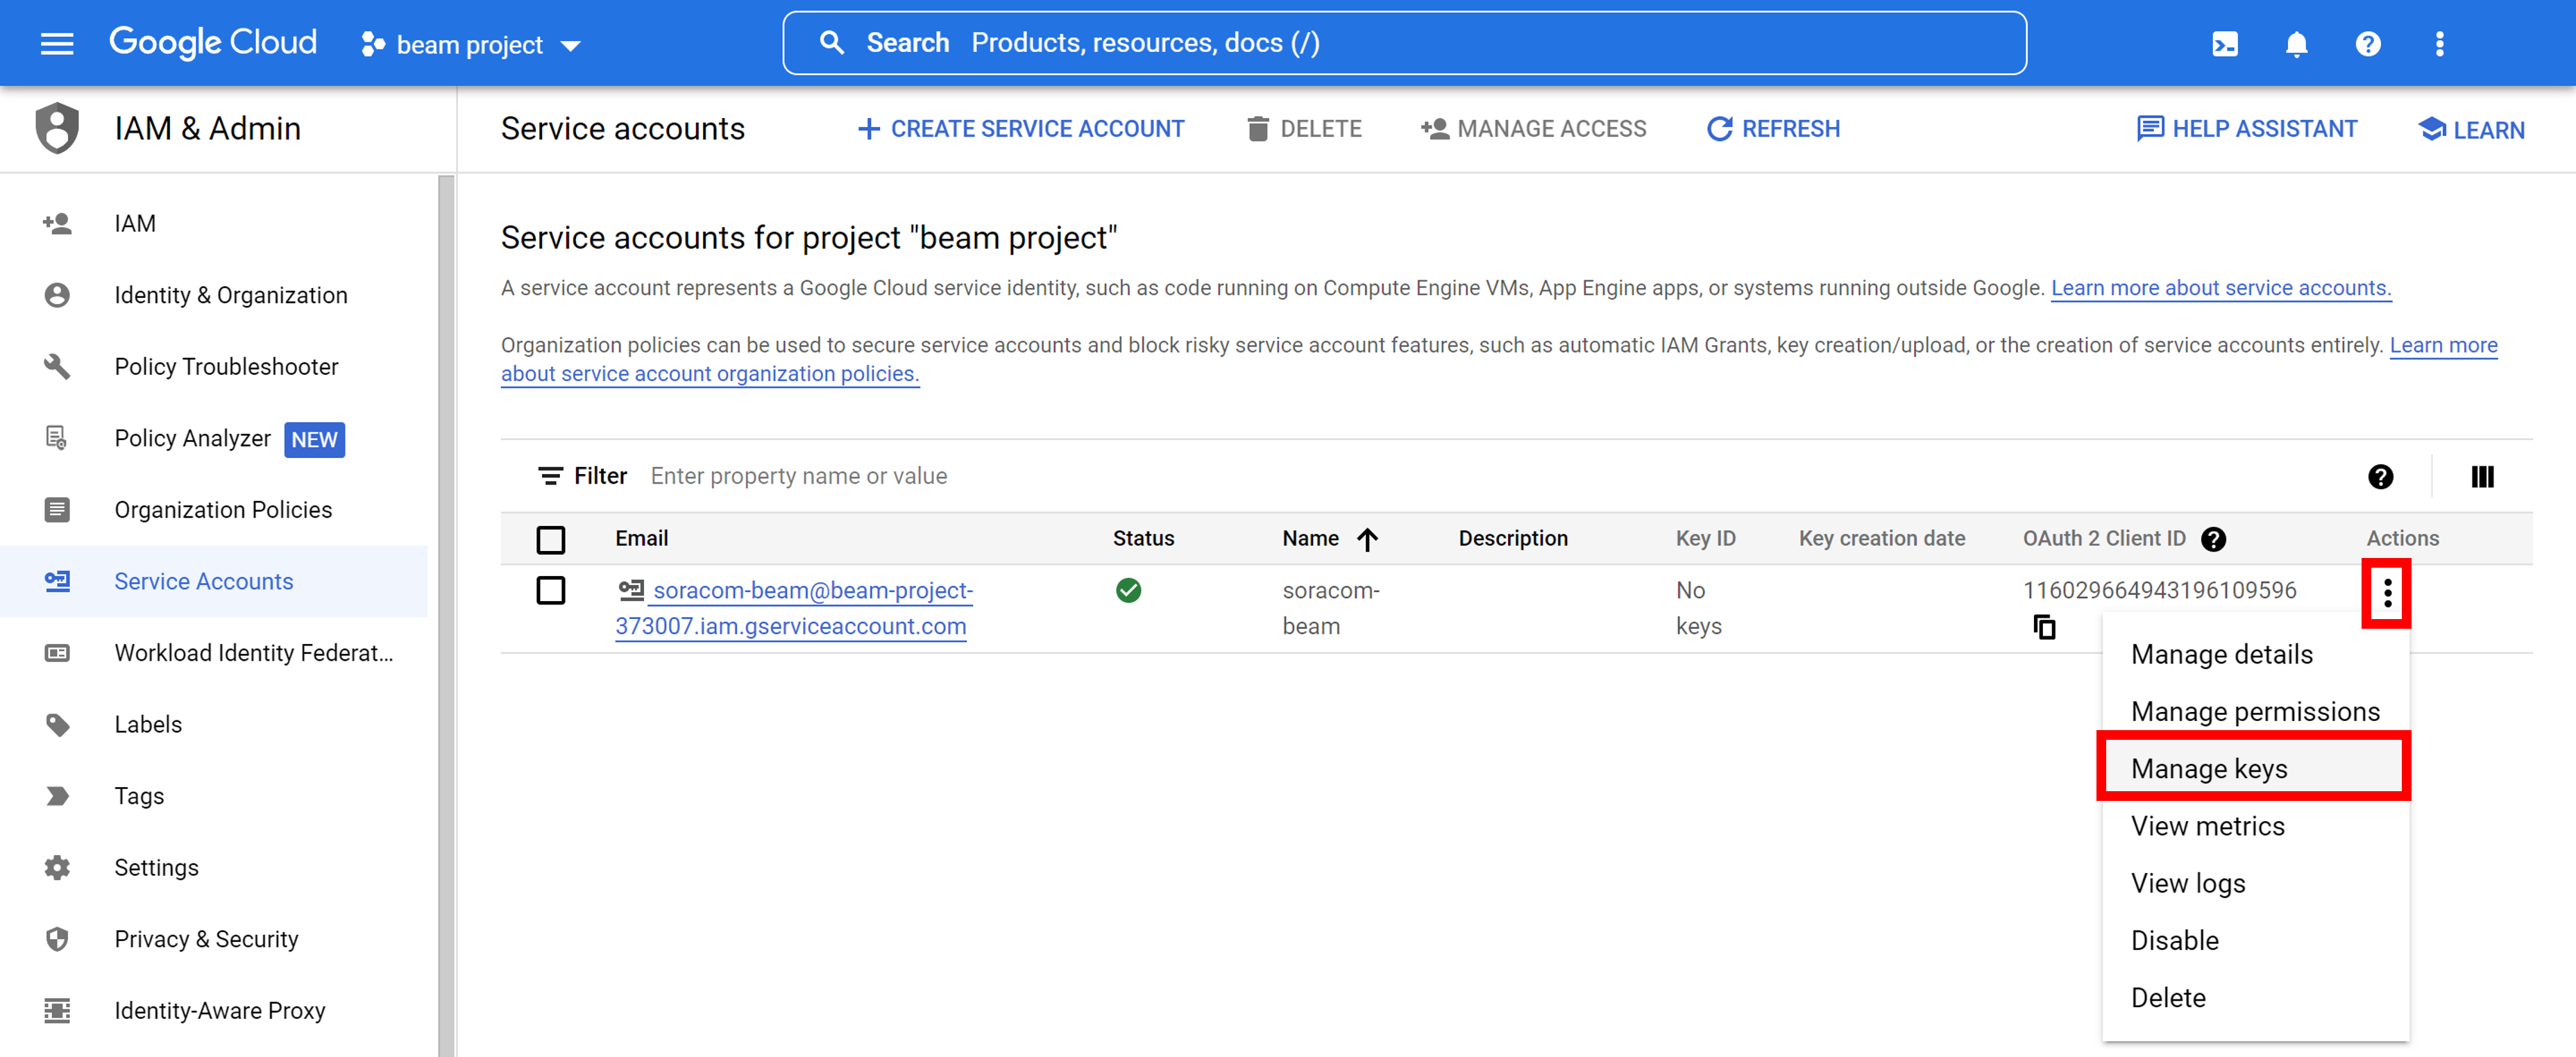Image resolution: width=2576 pixels, height=1057 pixels.
Task: Choose Manage permissions menu entry
Action: click(2256, 711)
